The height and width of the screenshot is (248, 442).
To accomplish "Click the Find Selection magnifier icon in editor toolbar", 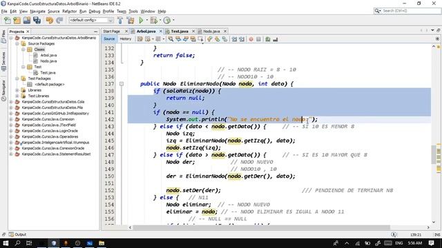I will [171, 39].
